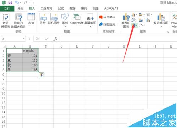Undo the last action
177x128 pixels.
tap(17, 2)
